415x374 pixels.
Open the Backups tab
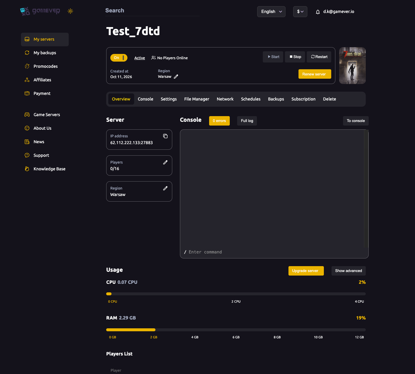pyautogui.click(x=276, y=99)
